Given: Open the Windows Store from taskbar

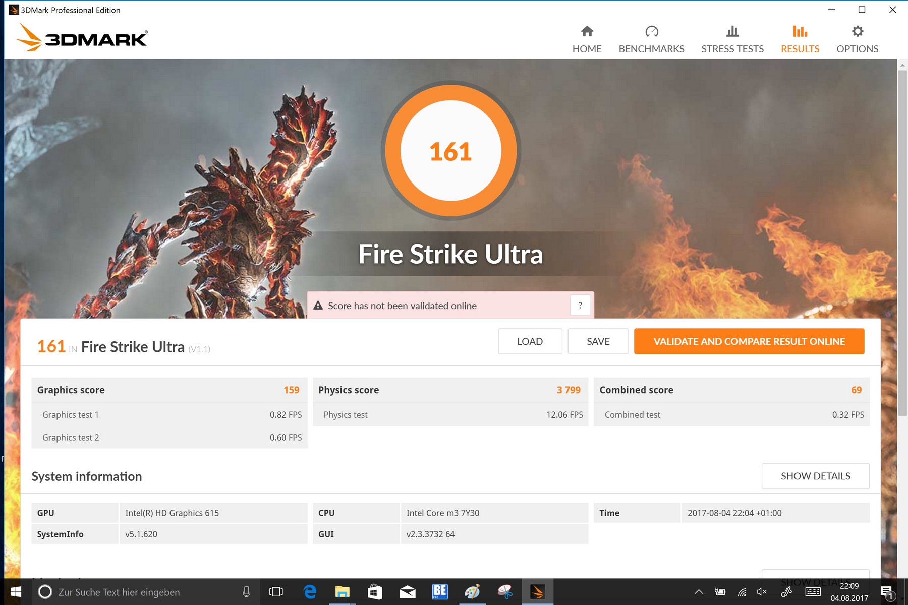Looking at the screenshot, I should [374, 592].
